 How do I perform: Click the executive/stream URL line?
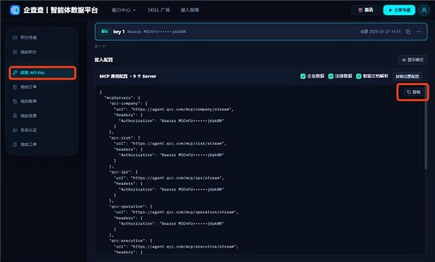tap(176, 246)
